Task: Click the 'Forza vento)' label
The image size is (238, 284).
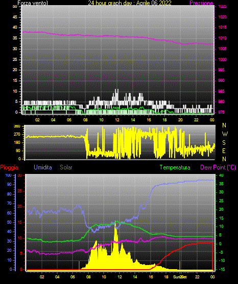Action: (33, 3)
